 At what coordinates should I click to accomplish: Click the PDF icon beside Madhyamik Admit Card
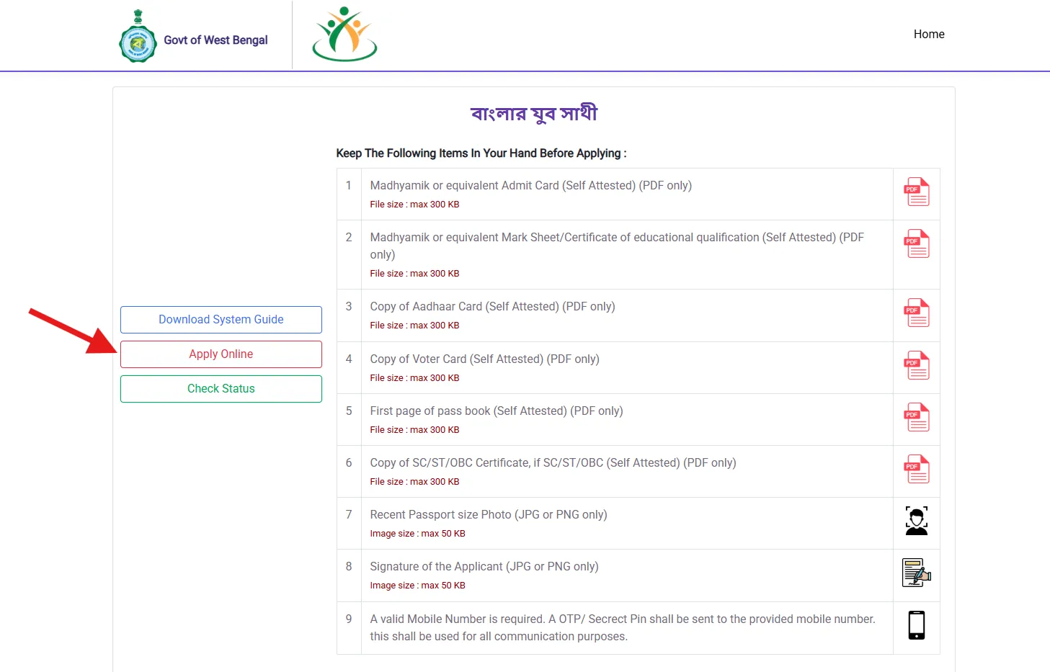(916, 192)
